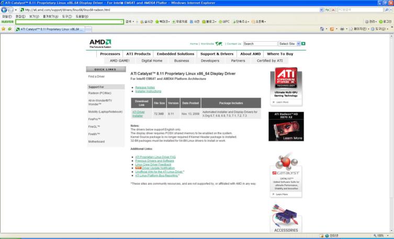Viewport: 394px width, 239px height.
Task: Click the AMD GAME! subnav link
Action: pyautogui.click(x=120, y=61)
